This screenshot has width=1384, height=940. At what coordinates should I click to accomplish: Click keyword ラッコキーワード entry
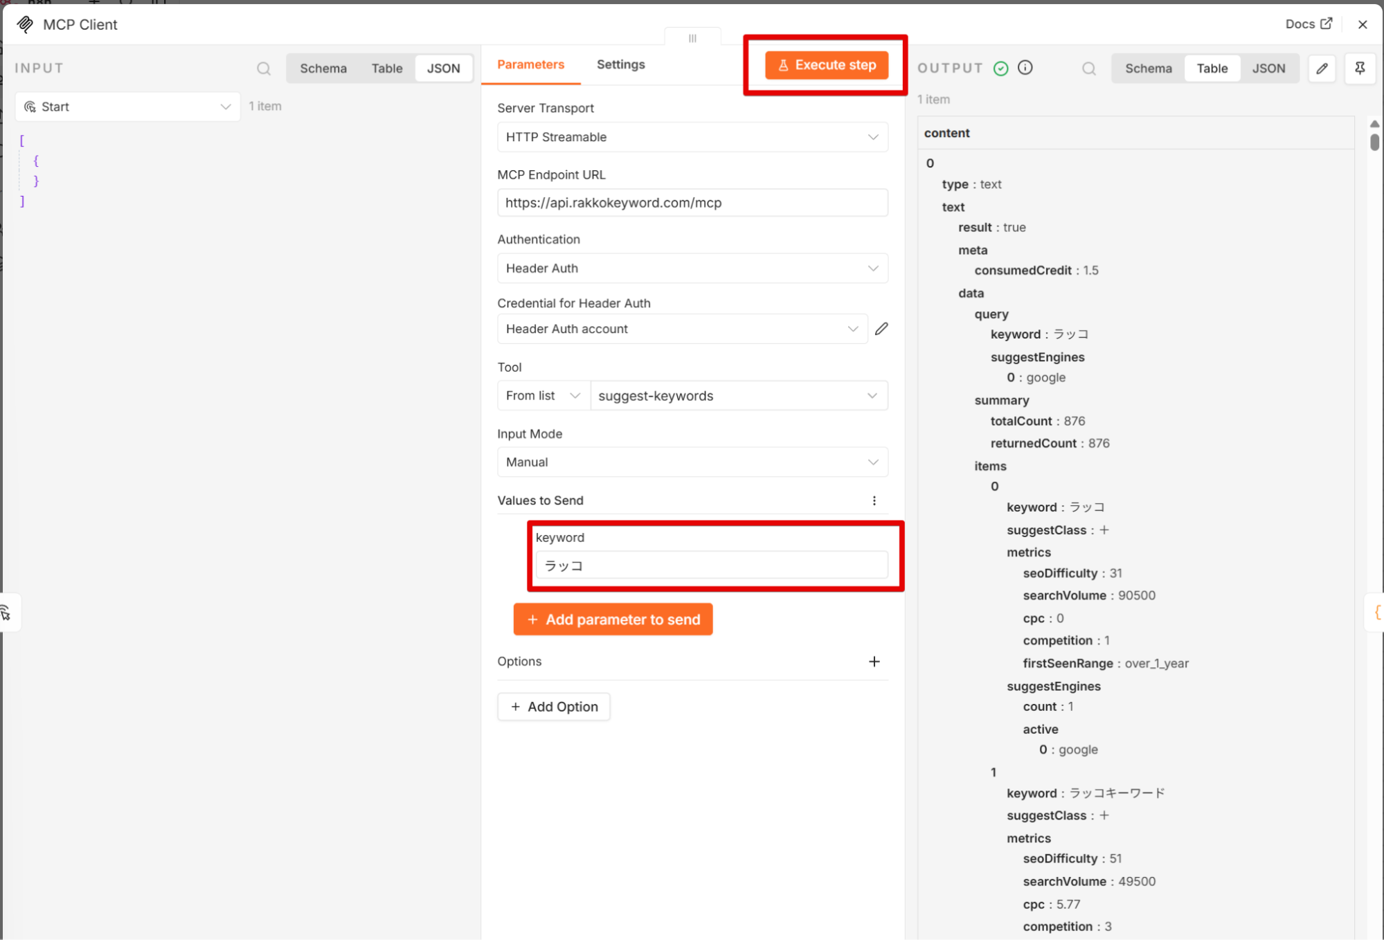(x=1086, y=793)
